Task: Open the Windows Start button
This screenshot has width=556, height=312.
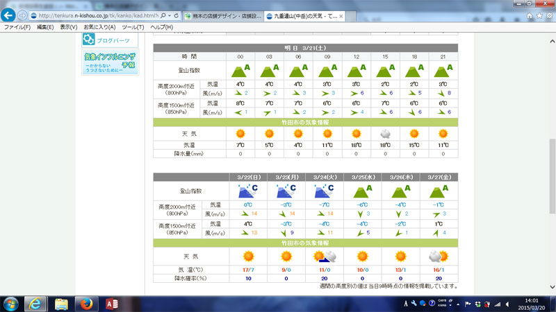Action: (x=10, y=304)
